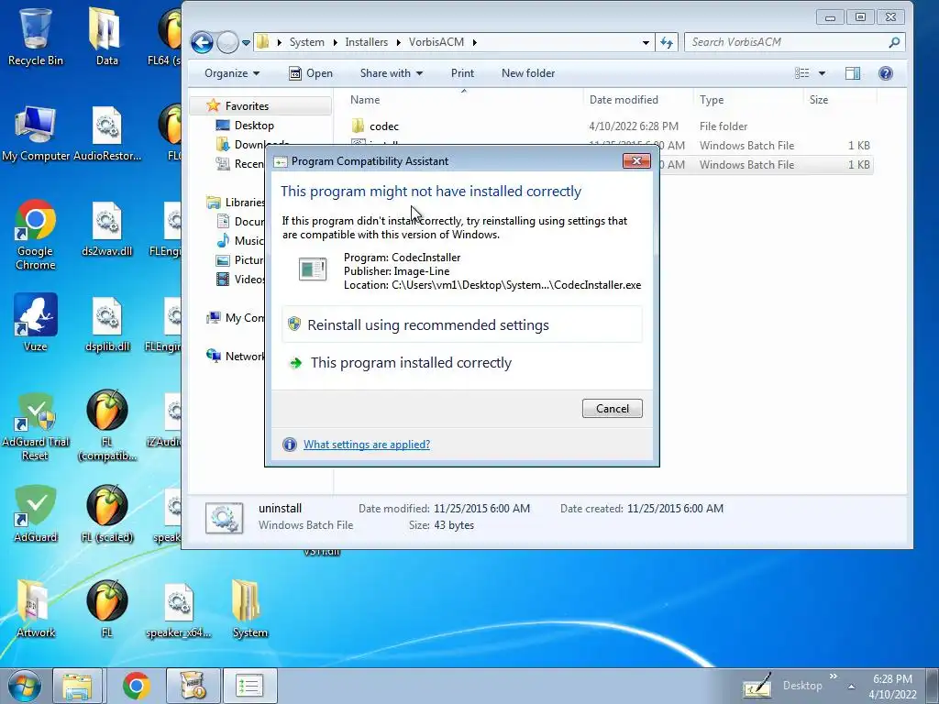Click Print in the Explorer toolbar

pyautogui.click(x=462, y=73)
